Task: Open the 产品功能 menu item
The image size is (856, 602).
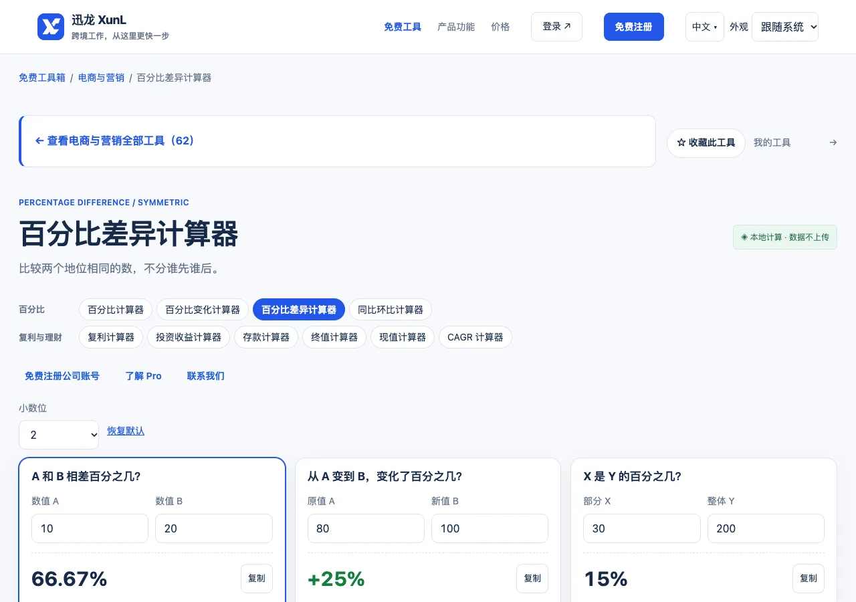Action: (456, 27)
